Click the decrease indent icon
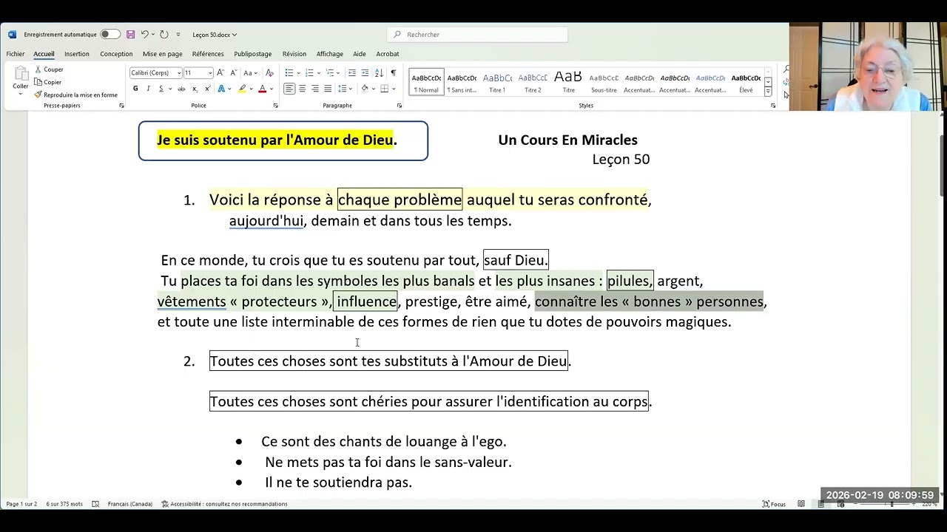 click(352, 72)
